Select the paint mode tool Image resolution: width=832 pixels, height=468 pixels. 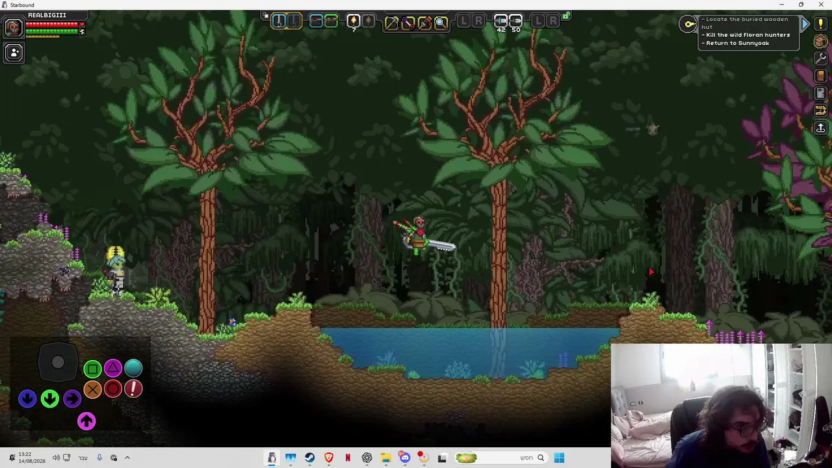tap(424, 23)
